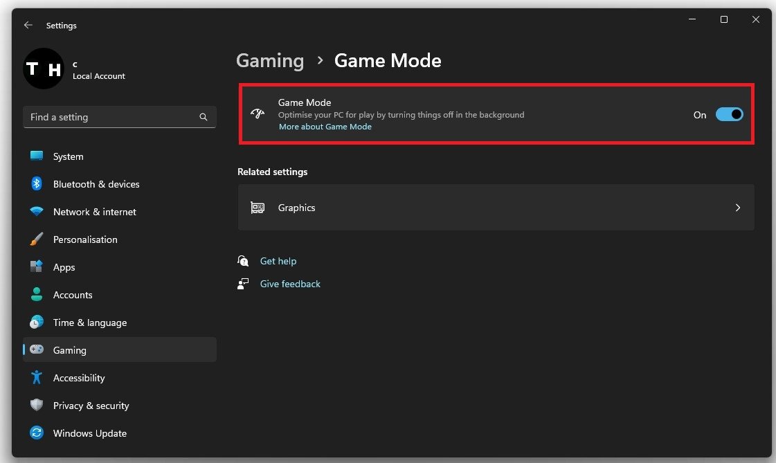Click the Bluetooth & devices icon
The width and height of the screenshot is (776, 463).
37,184
